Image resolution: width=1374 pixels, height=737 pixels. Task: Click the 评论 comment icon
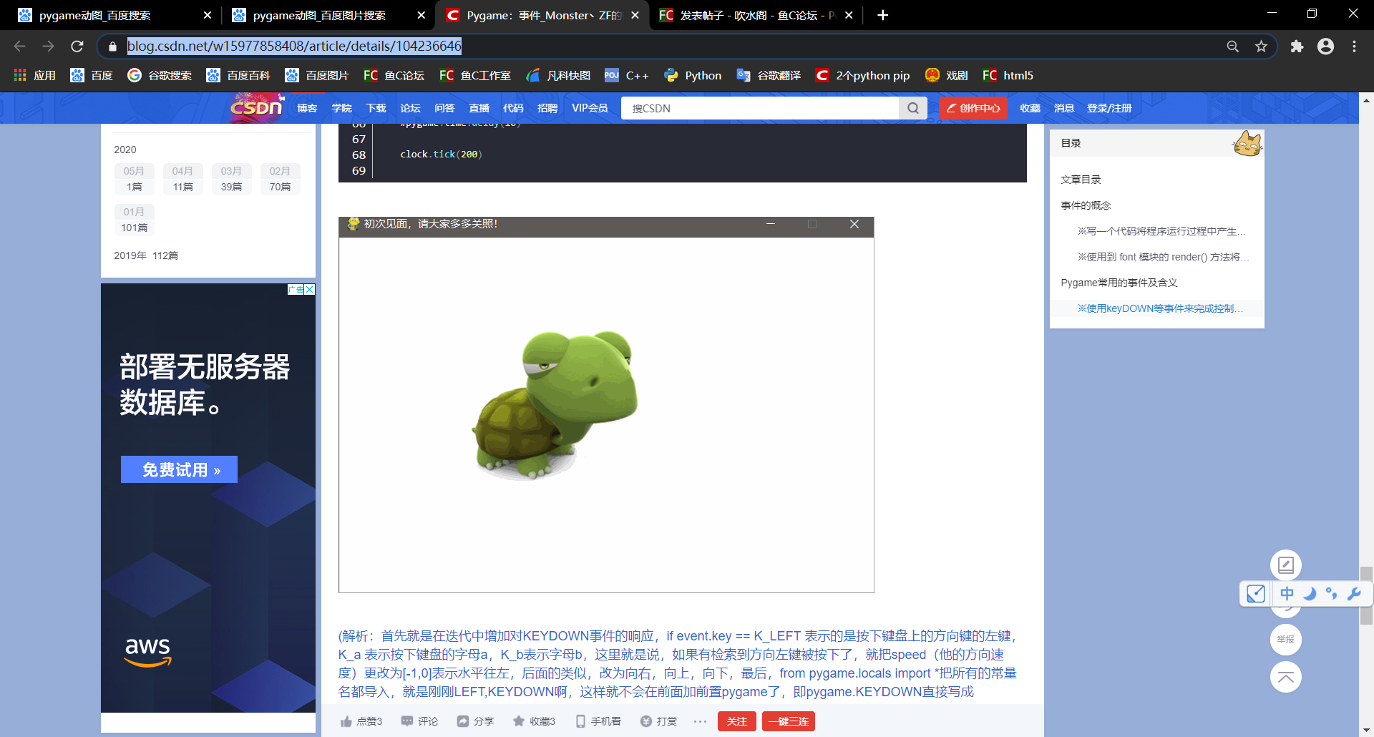tap(407, 721)
